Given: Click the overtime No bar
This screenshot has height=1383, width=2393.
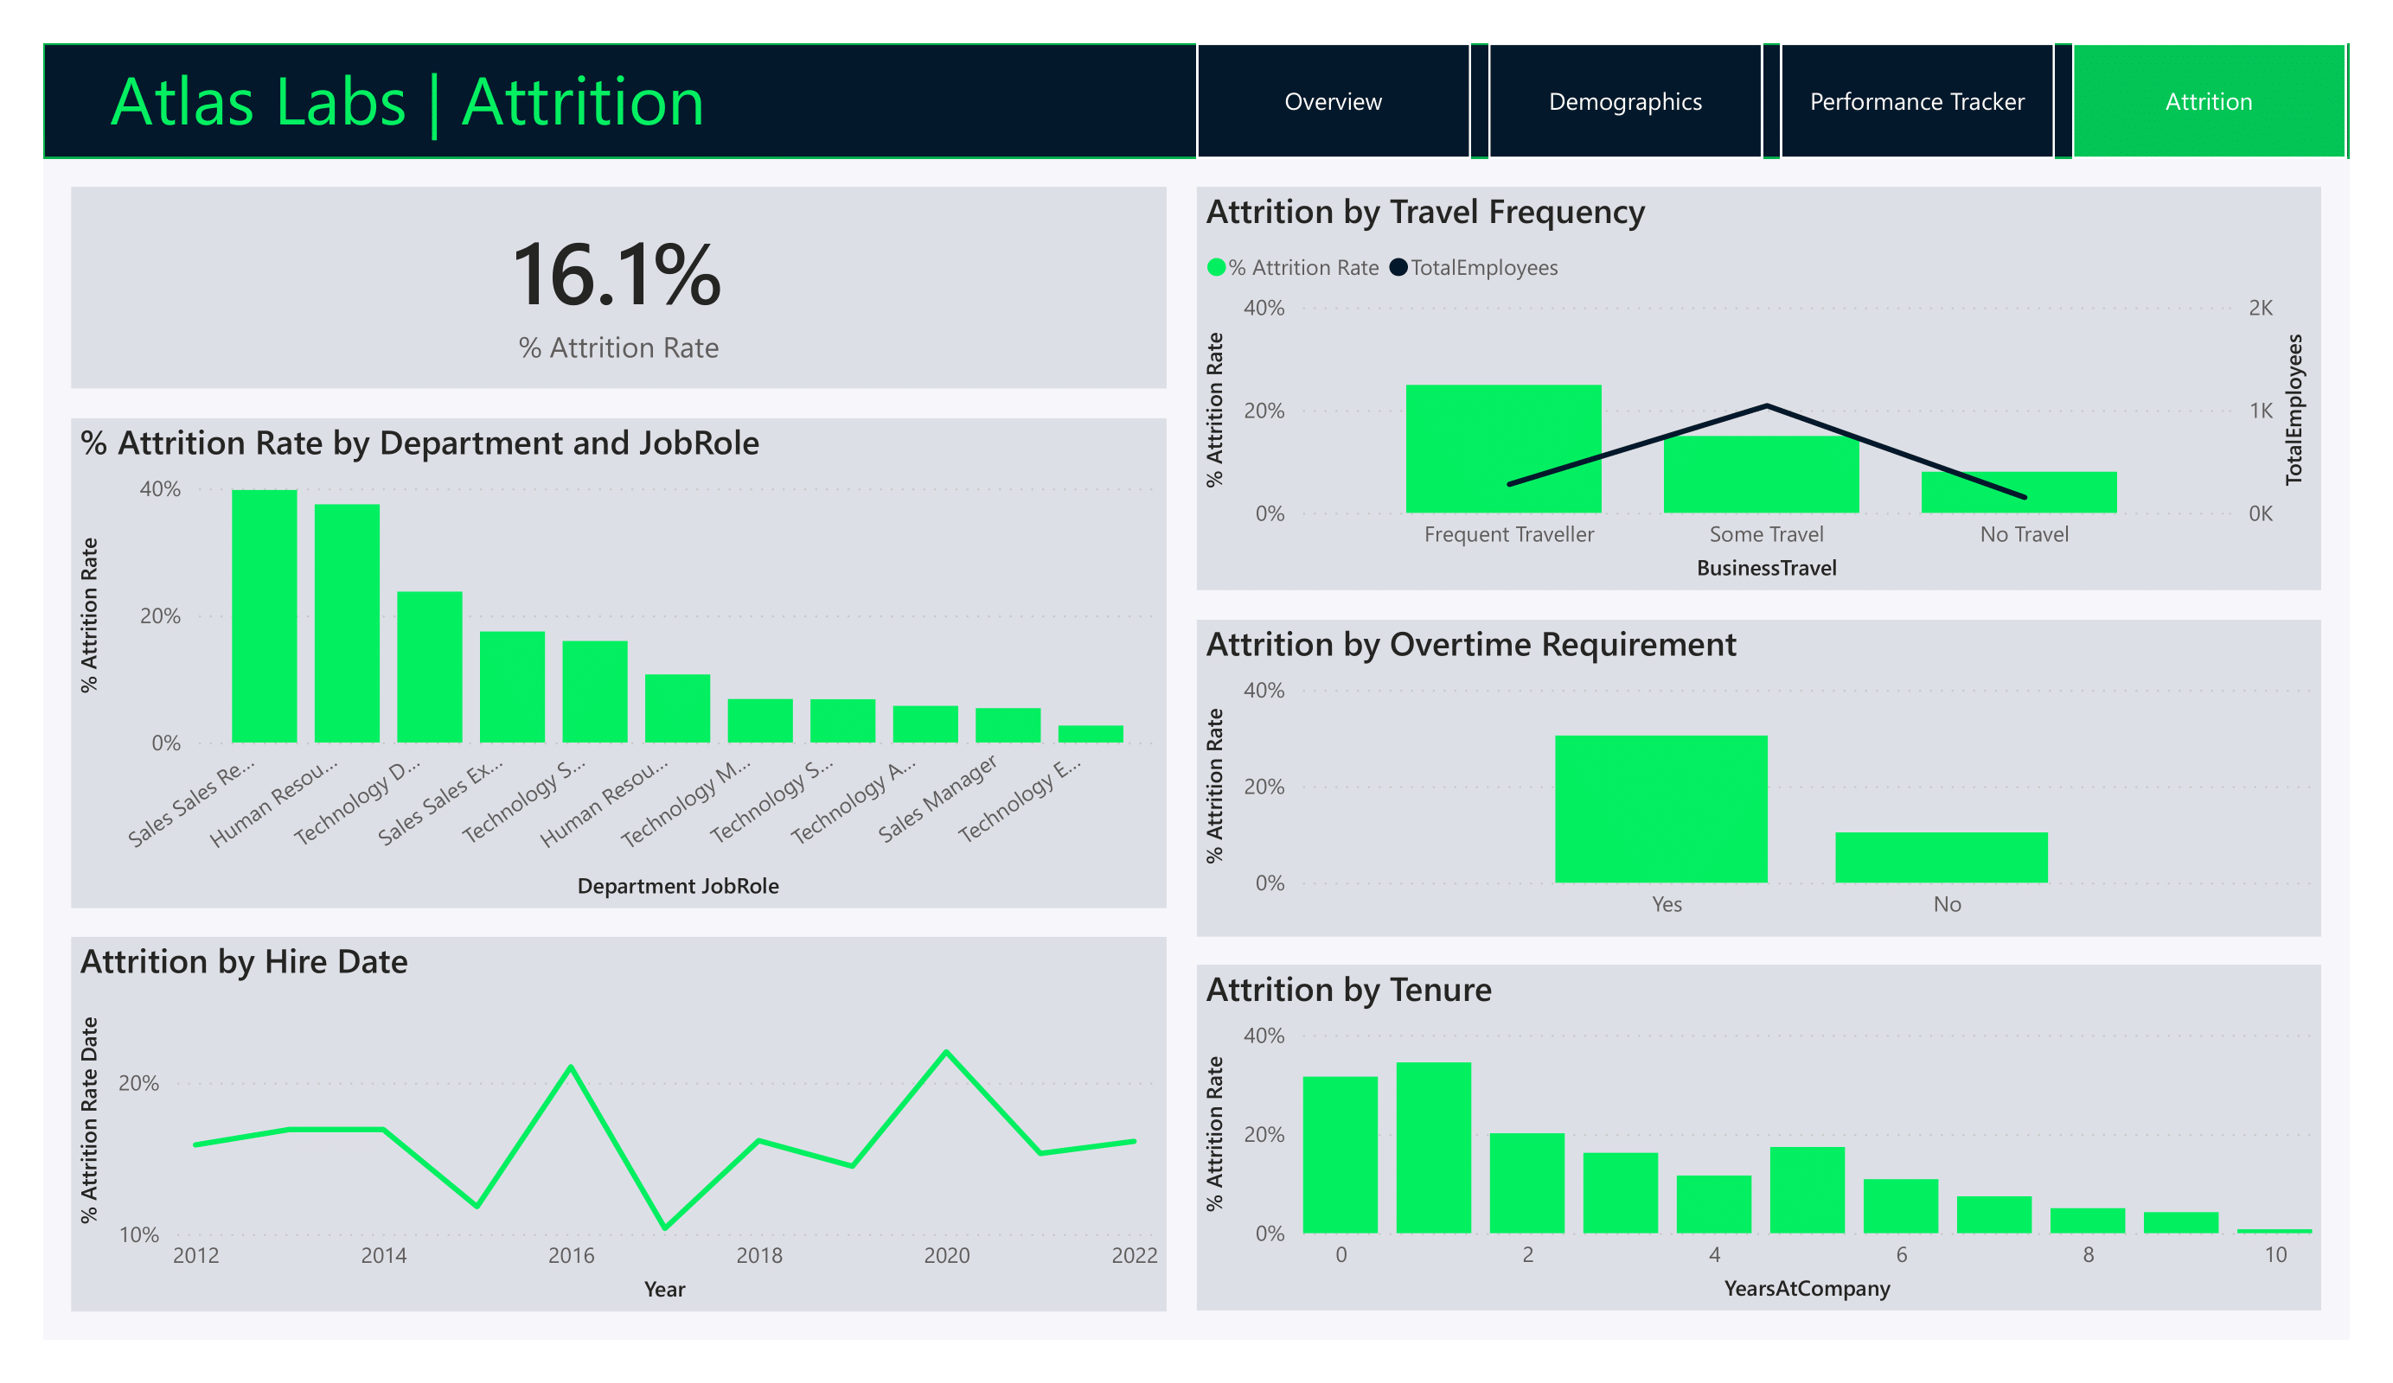Looking at the screenshot, I should [1941, 857].
